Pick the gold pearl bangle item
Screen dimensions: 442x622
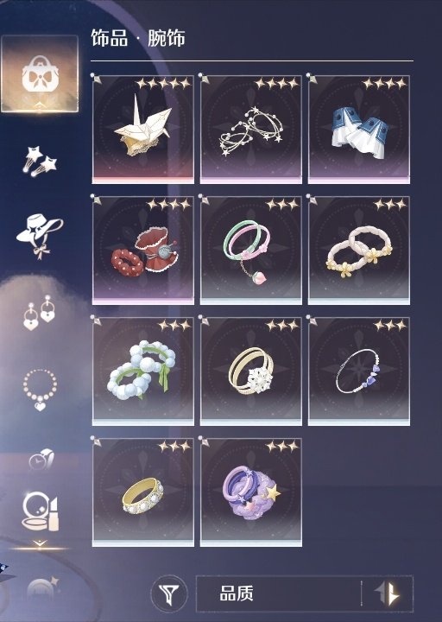[x=143, y=492]
